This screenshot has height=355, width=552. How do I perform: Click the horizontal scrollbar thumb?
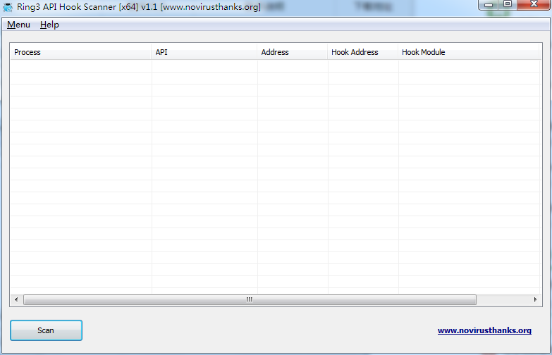point(250,300)
